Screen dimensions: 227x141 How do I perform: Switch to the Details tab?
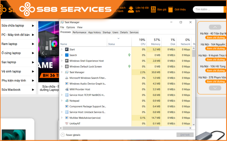click(x=124, y=32)
